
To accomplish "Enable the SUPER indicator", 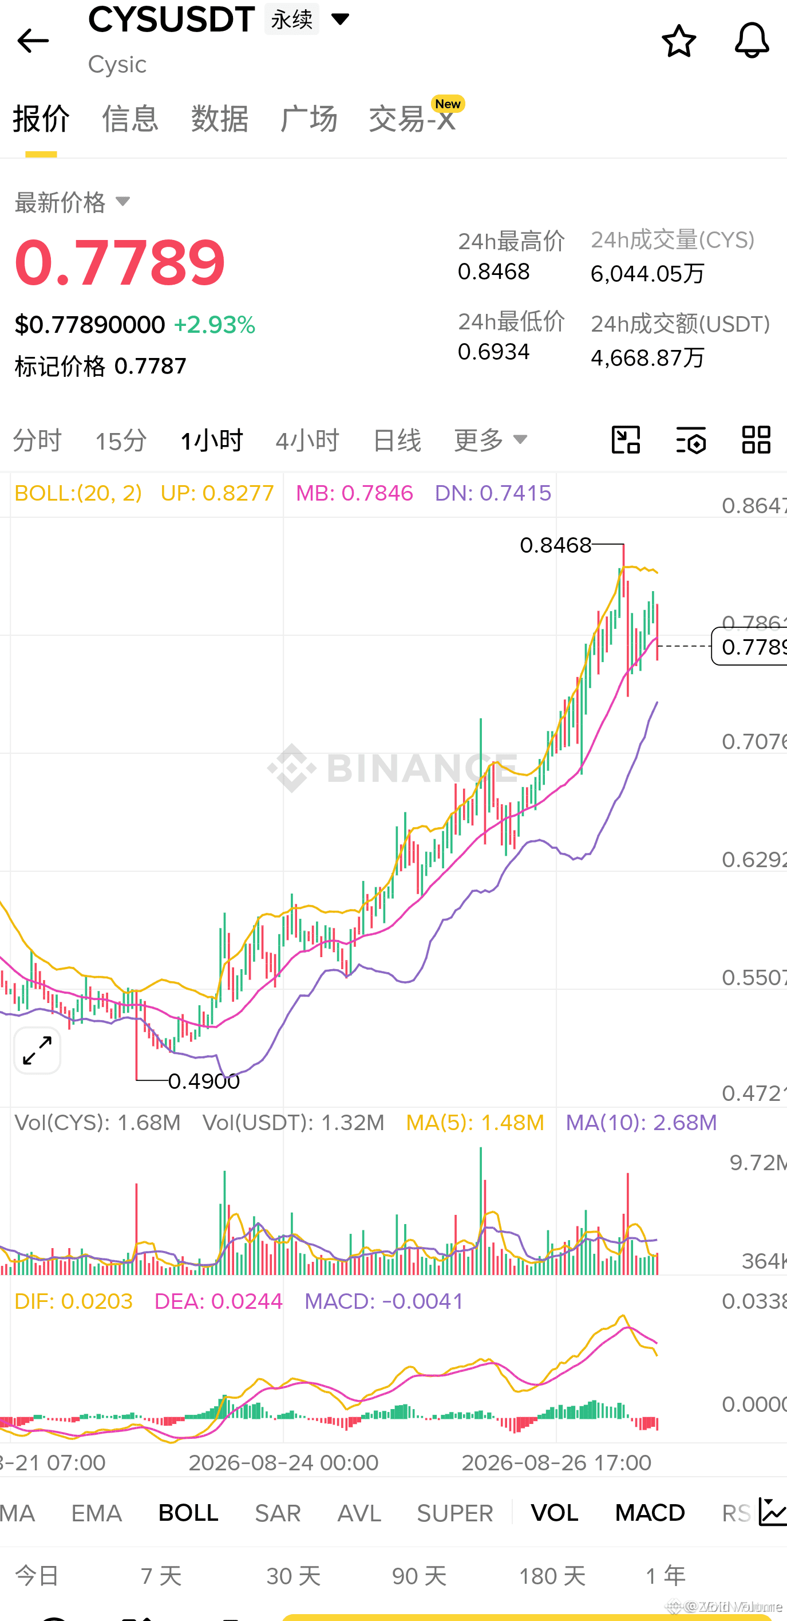I will click(455, 1513).
